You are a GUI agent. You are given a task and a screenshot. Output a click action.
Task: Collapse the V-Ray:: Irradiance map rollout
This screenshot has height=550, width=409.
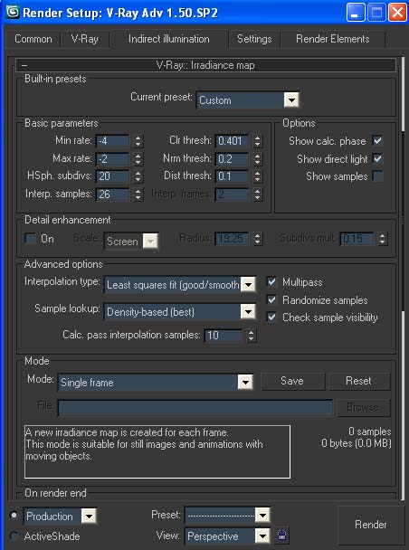tap(205, 65)
